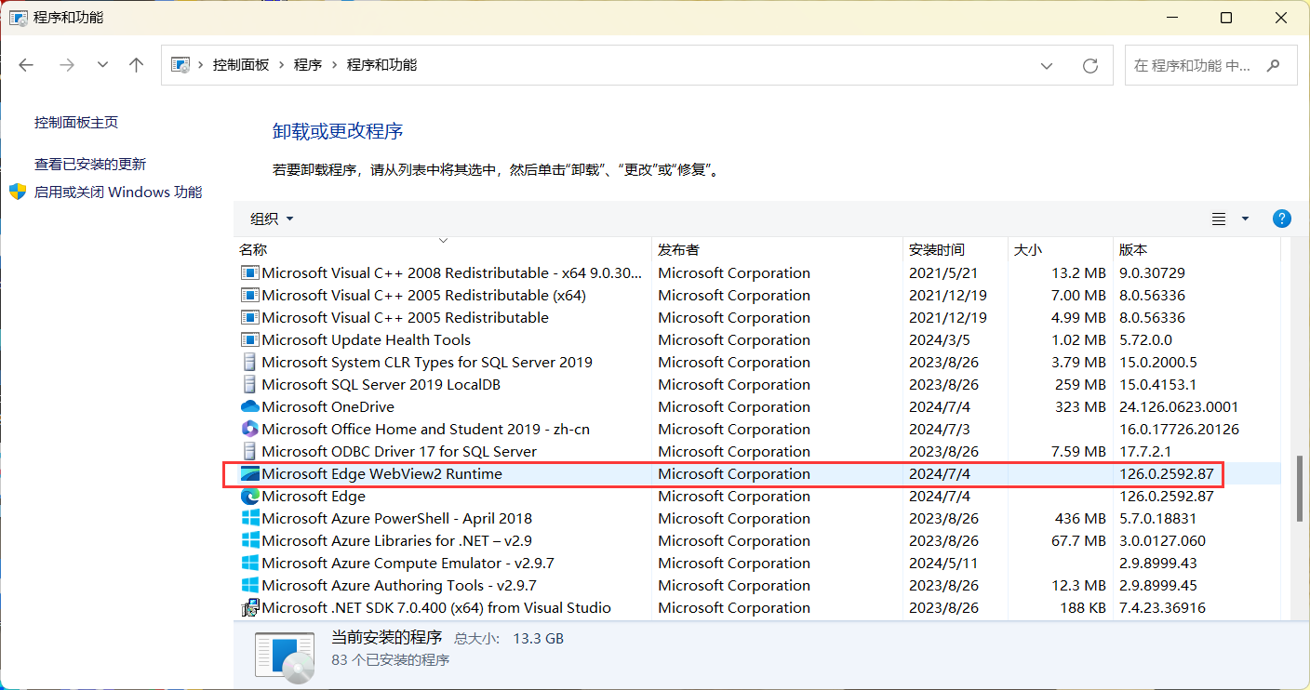
Task: Open 启用或关闭 Windows 功能 link
Action: coord(118,192)
